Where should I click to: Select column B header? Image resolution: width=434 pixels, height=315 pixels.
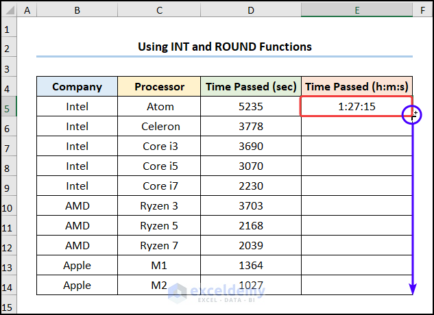[x=77, y=11]
